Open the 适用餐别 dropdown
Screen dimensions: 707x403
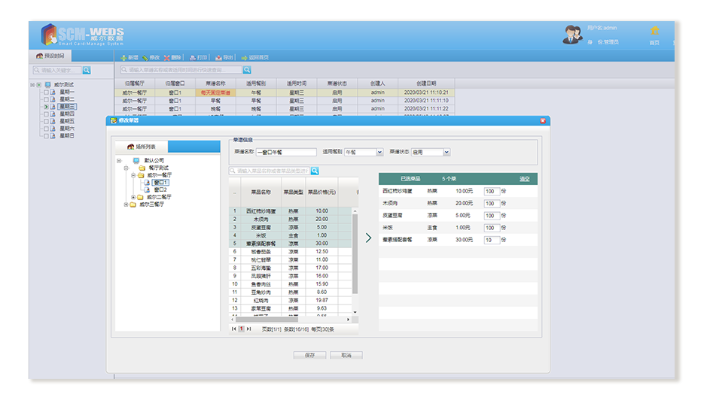coord(379,152)
